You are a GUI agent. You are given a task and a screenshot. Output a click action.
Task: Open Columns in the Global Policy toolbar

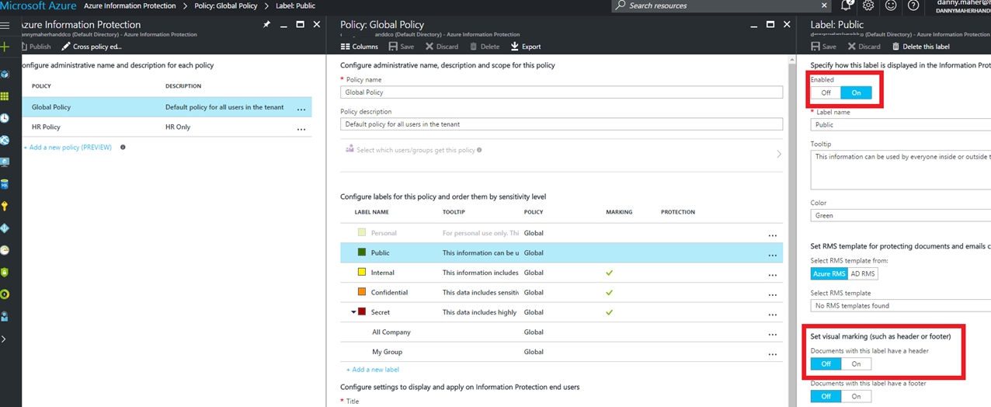[360, 47]
